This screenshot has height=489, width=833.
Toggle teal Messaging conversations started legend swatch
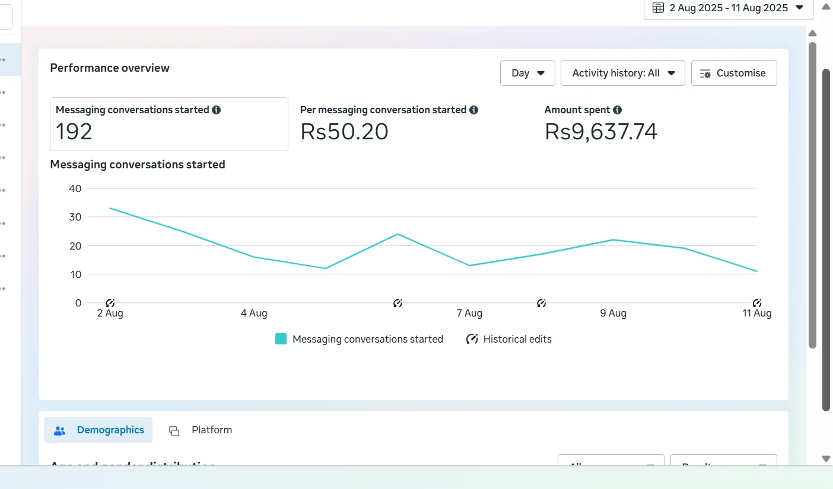281,339
